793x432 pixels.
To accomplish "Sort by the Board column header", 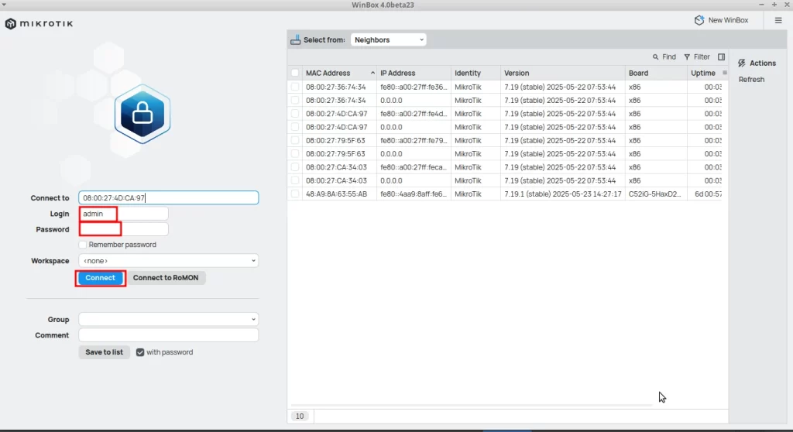I will click(656, 73).
